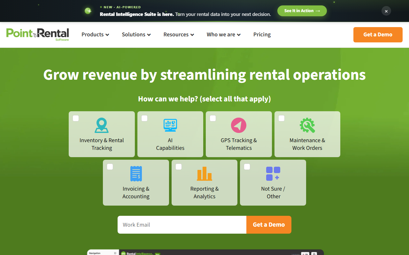Click the AI Capabilities monitor icon
The width and height of the screenshot is (409, 255).
170,125
